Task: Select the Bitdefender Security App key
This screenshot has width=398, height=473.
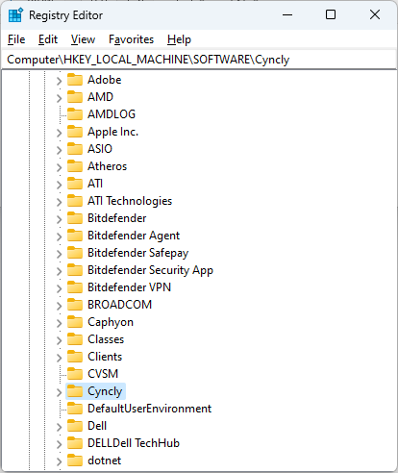Action: (150, 270)
